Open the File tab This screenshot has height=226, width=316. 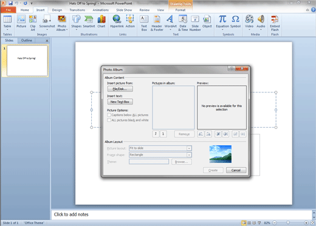pyautogui.click(x=9, y=10)
